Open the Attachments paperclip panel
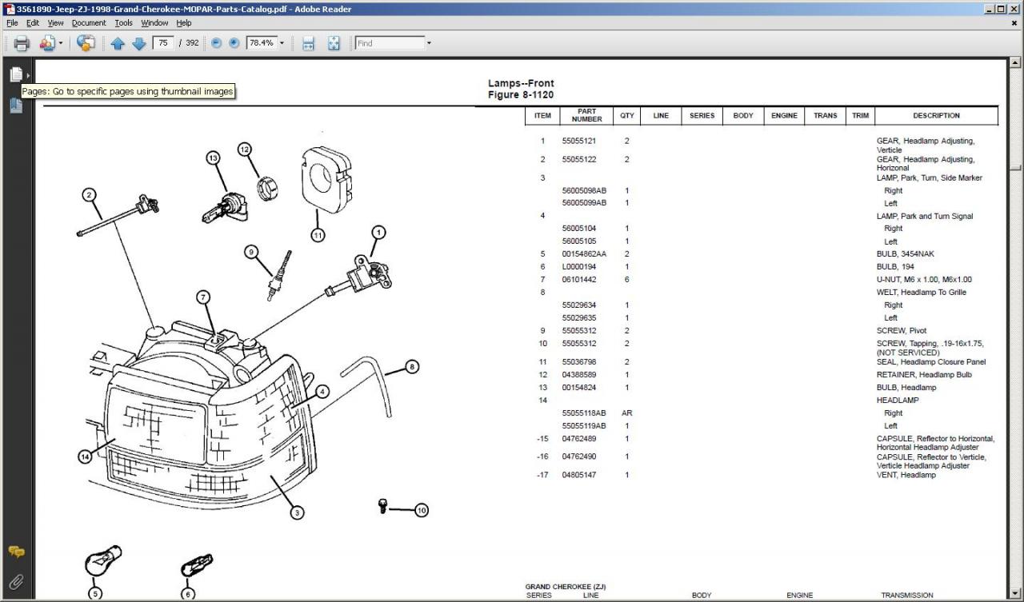 coord(16,581)
